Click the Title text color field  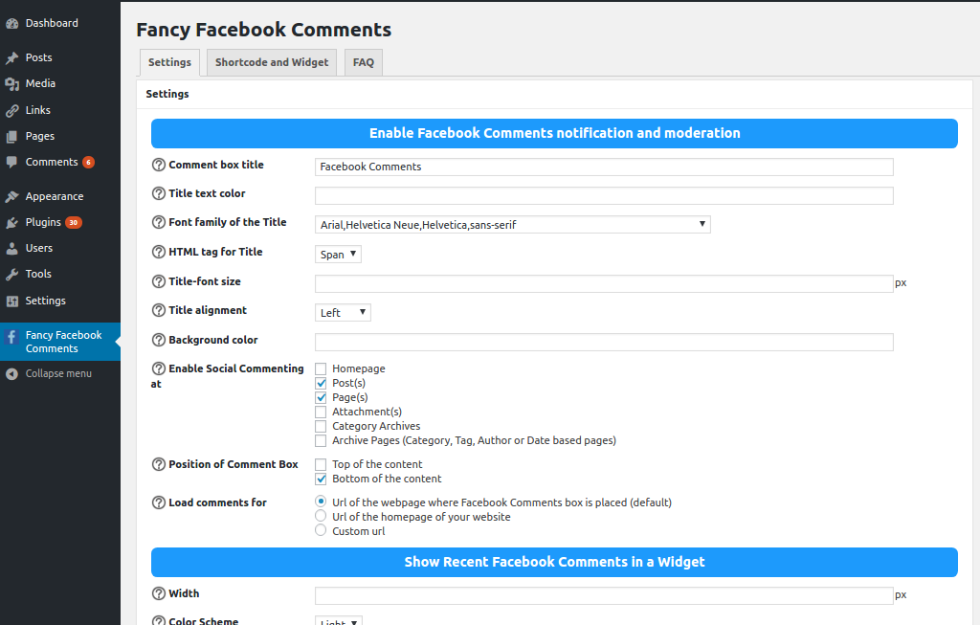tap(604, 196)
